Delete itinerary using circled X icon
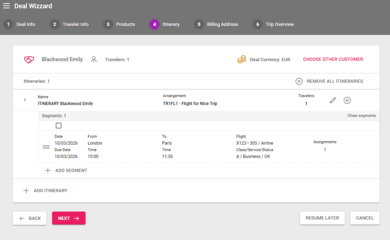This screenshot has height=240, width=390. pyautogui.click(x=347, y=100)
